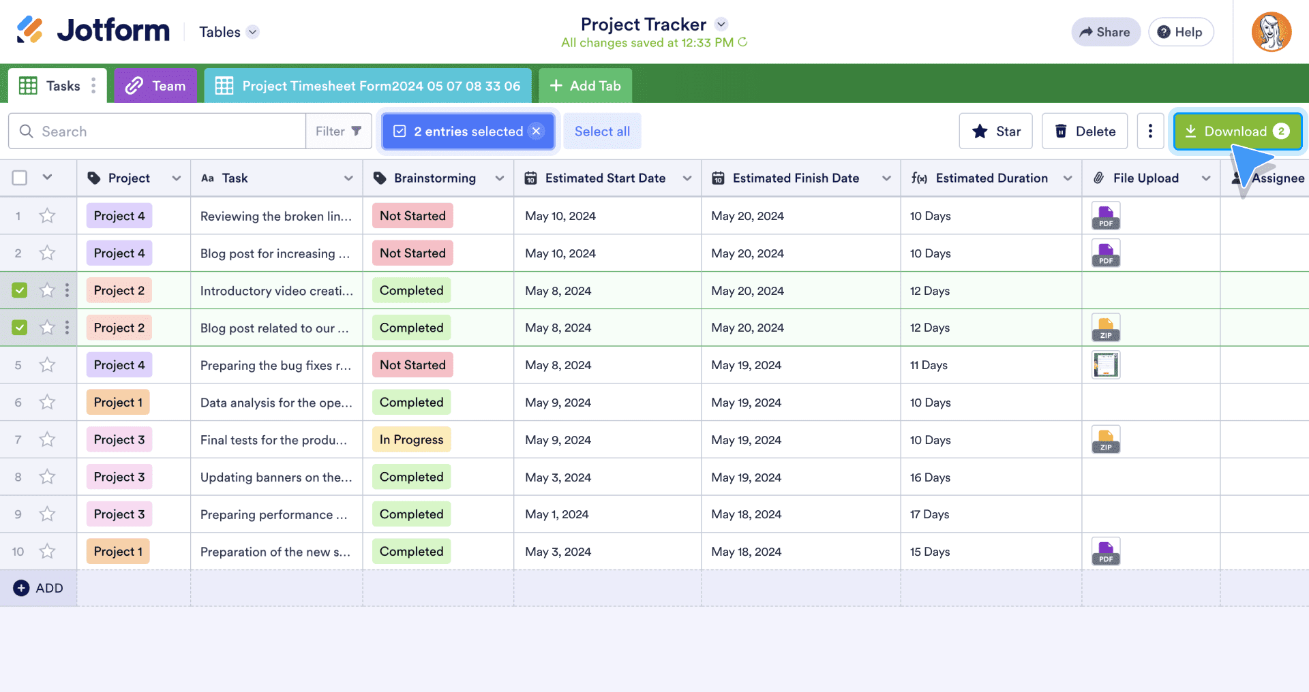Open the Tasks tab options dots

click(93, 86)
